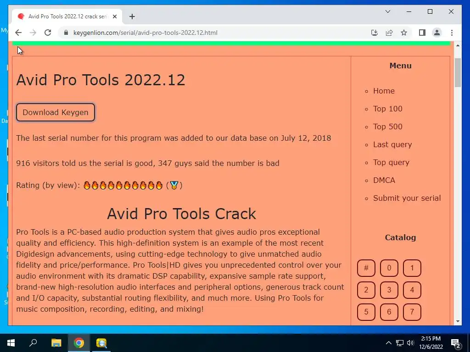
Task: Click the volume speaker tray icon
Action: [x=410, y=343]
